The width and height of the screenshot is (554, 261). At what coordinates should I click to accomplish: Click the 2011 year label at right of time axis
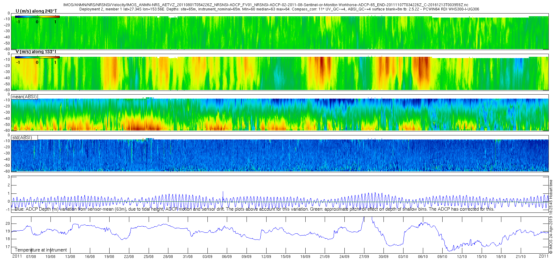click(544, 256)
